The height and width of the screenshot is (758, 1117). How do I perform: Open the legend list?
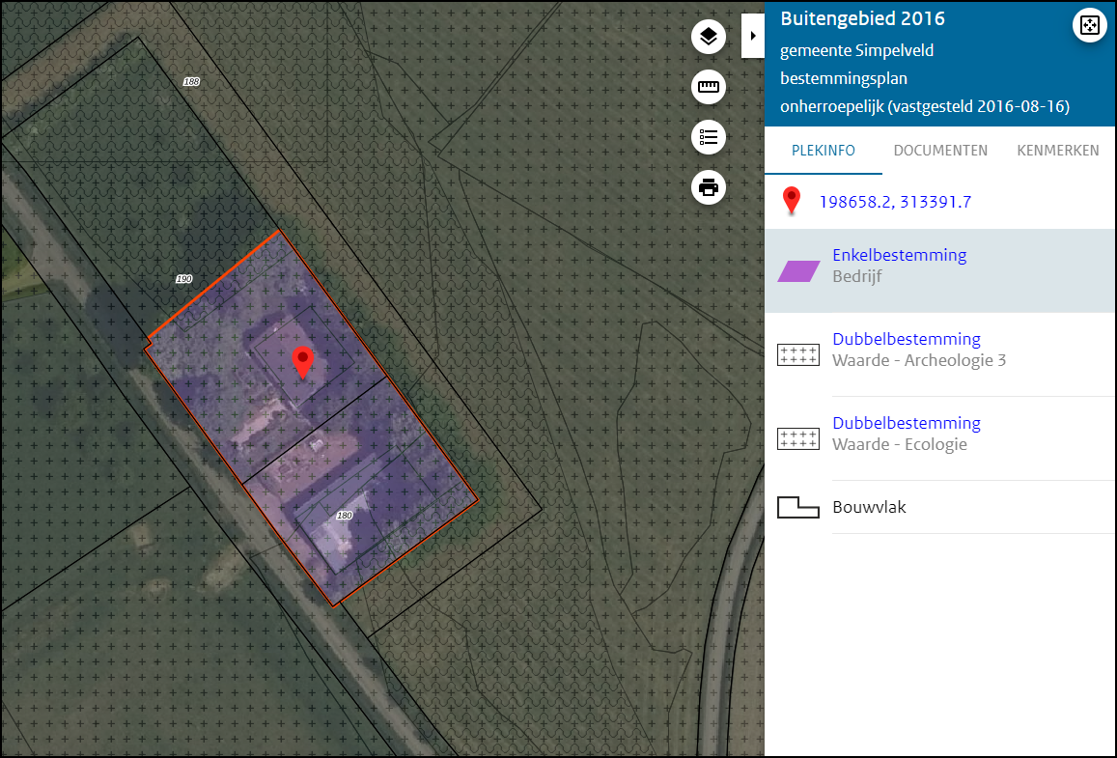click(x=709, y=137)
